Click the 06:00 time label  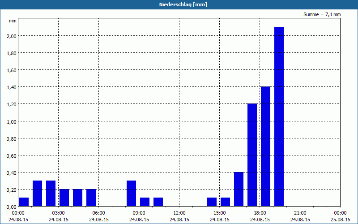tap(98, 213)
